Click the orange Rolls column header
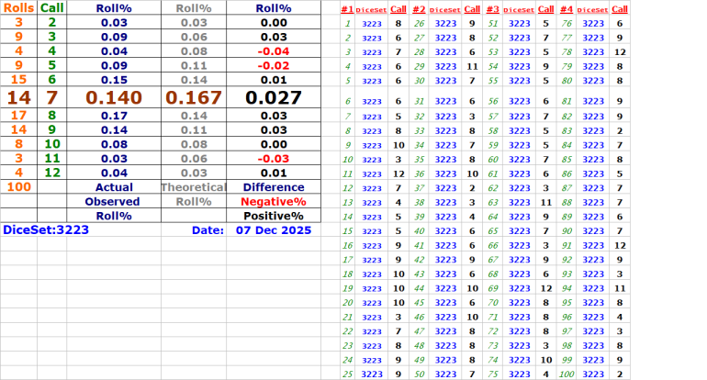The width and height of the screenshot is (707, 380). coord(18,7)
